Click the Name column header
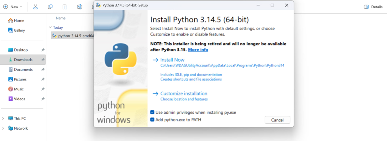387x141 pixels. pos(61,18)
